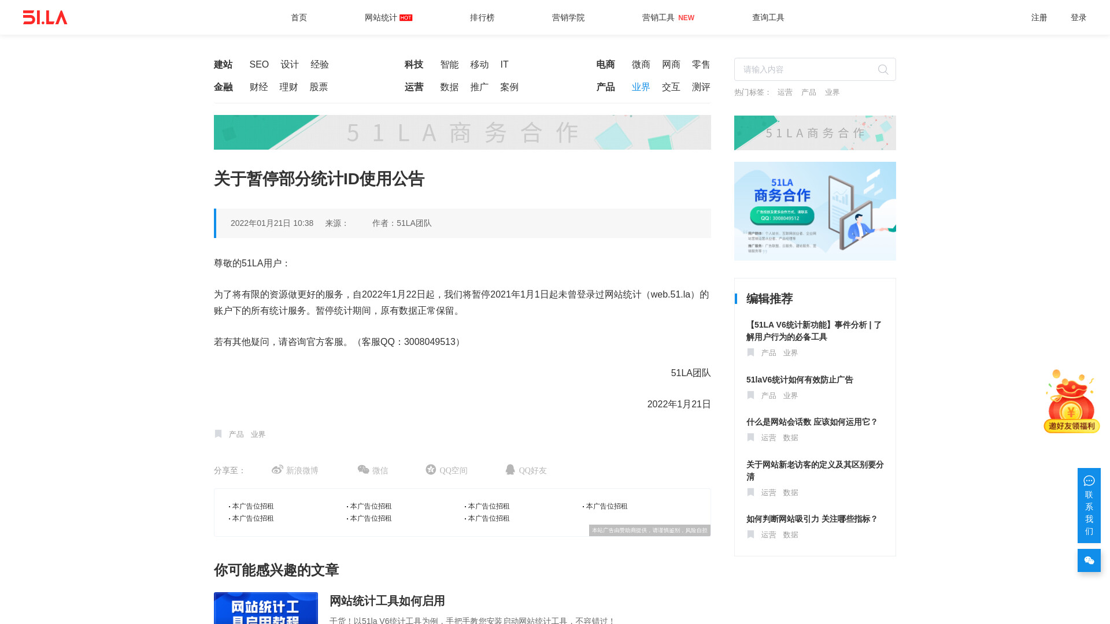Click bookmark tag icon under article body
The height and width of the screenshot is (624, 1110).
(x=218, y=434)
